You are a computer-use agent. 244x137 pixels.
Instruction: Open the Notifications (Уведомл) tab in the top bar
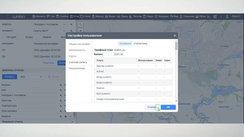pos(161,16)
